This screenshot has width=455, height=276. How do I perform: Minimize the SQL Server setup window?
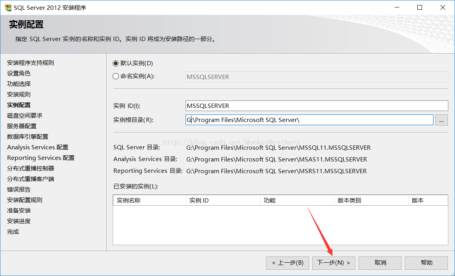pos(397,7)
